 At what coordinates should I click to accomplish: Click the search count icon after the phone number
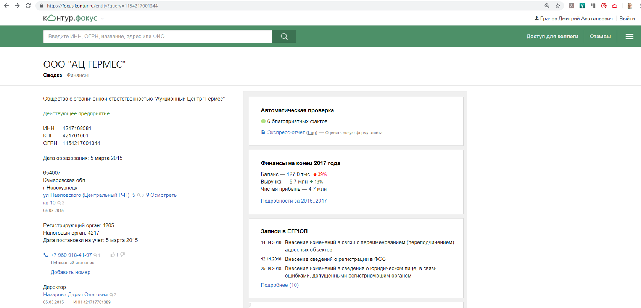[97, 255]
